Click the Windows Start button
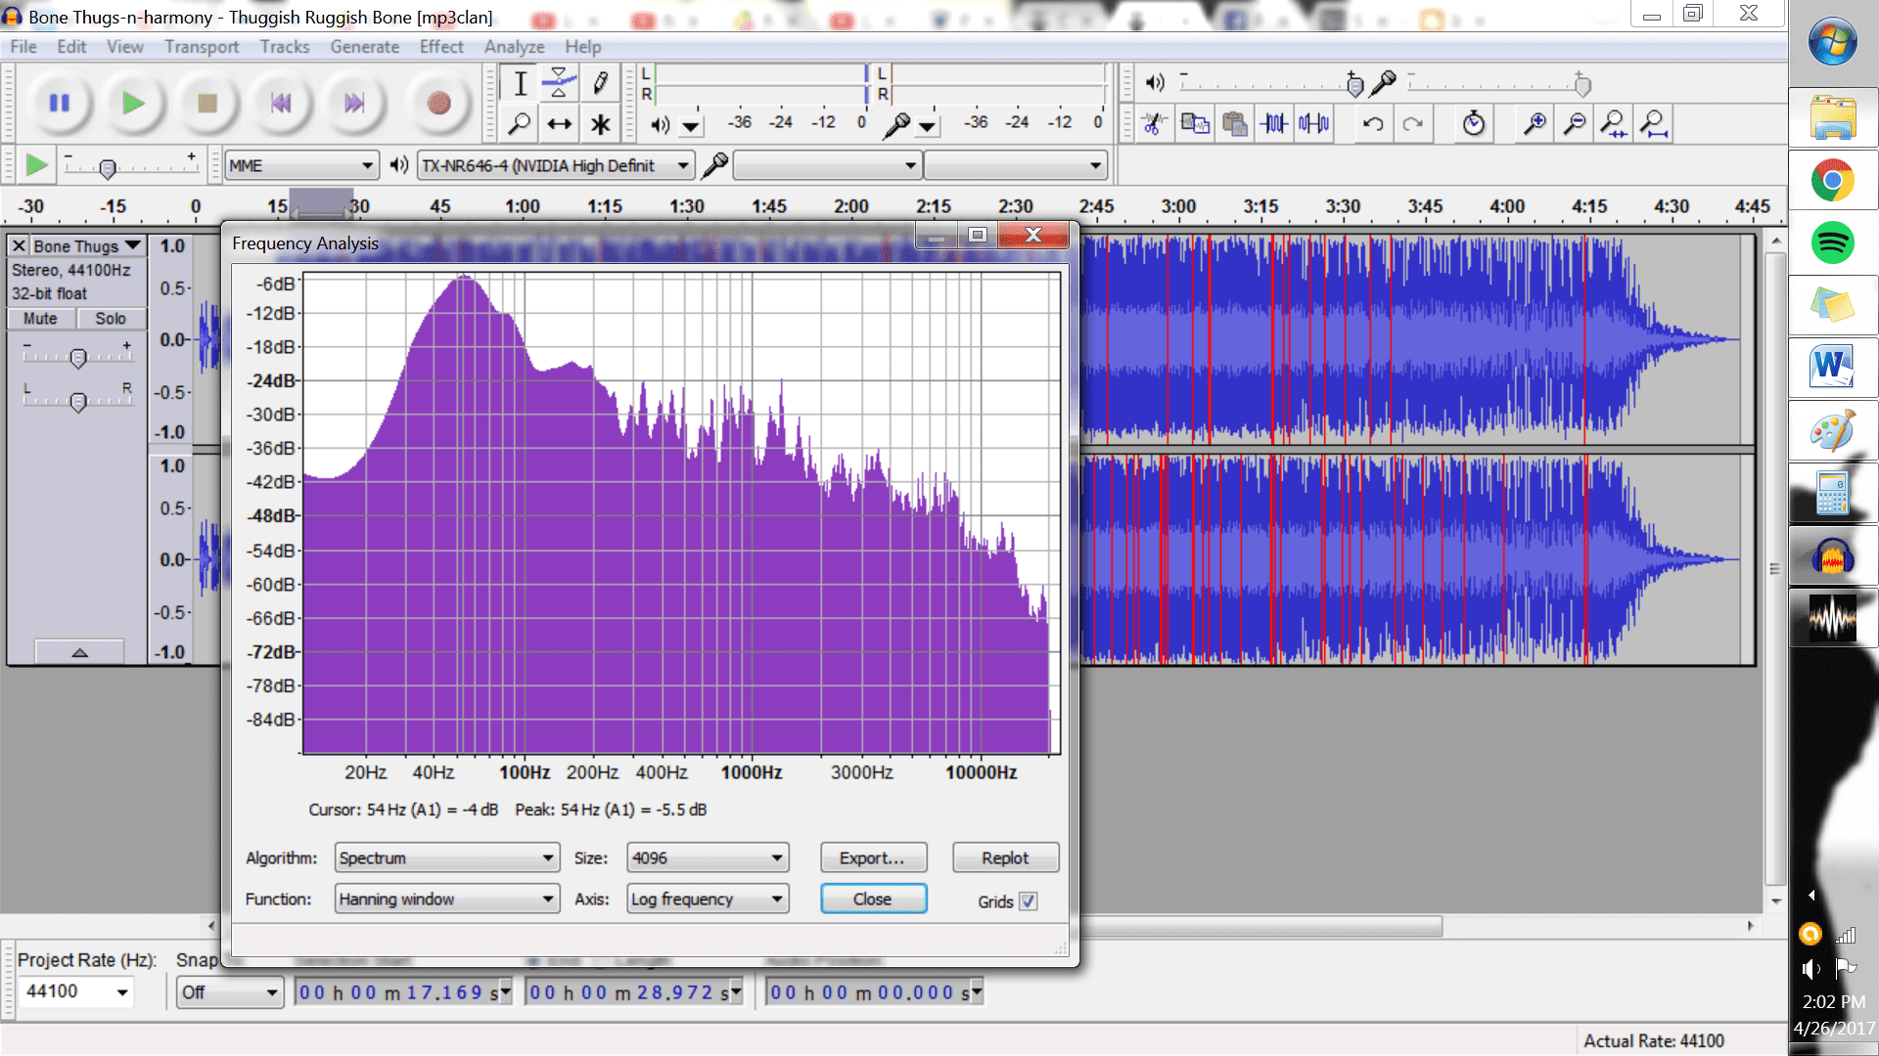This screenshot has height=1056, width=1879. 1832,43
